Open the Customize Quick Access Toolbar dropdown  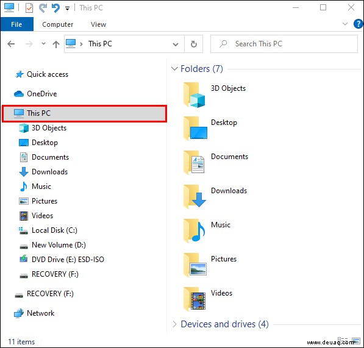tap(67, 9)
